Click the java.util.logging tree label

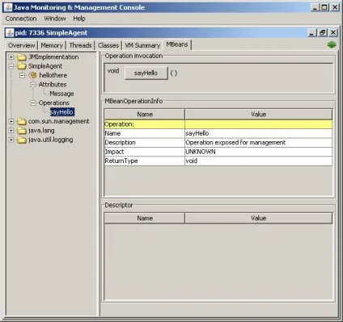(x=50, y=140)
